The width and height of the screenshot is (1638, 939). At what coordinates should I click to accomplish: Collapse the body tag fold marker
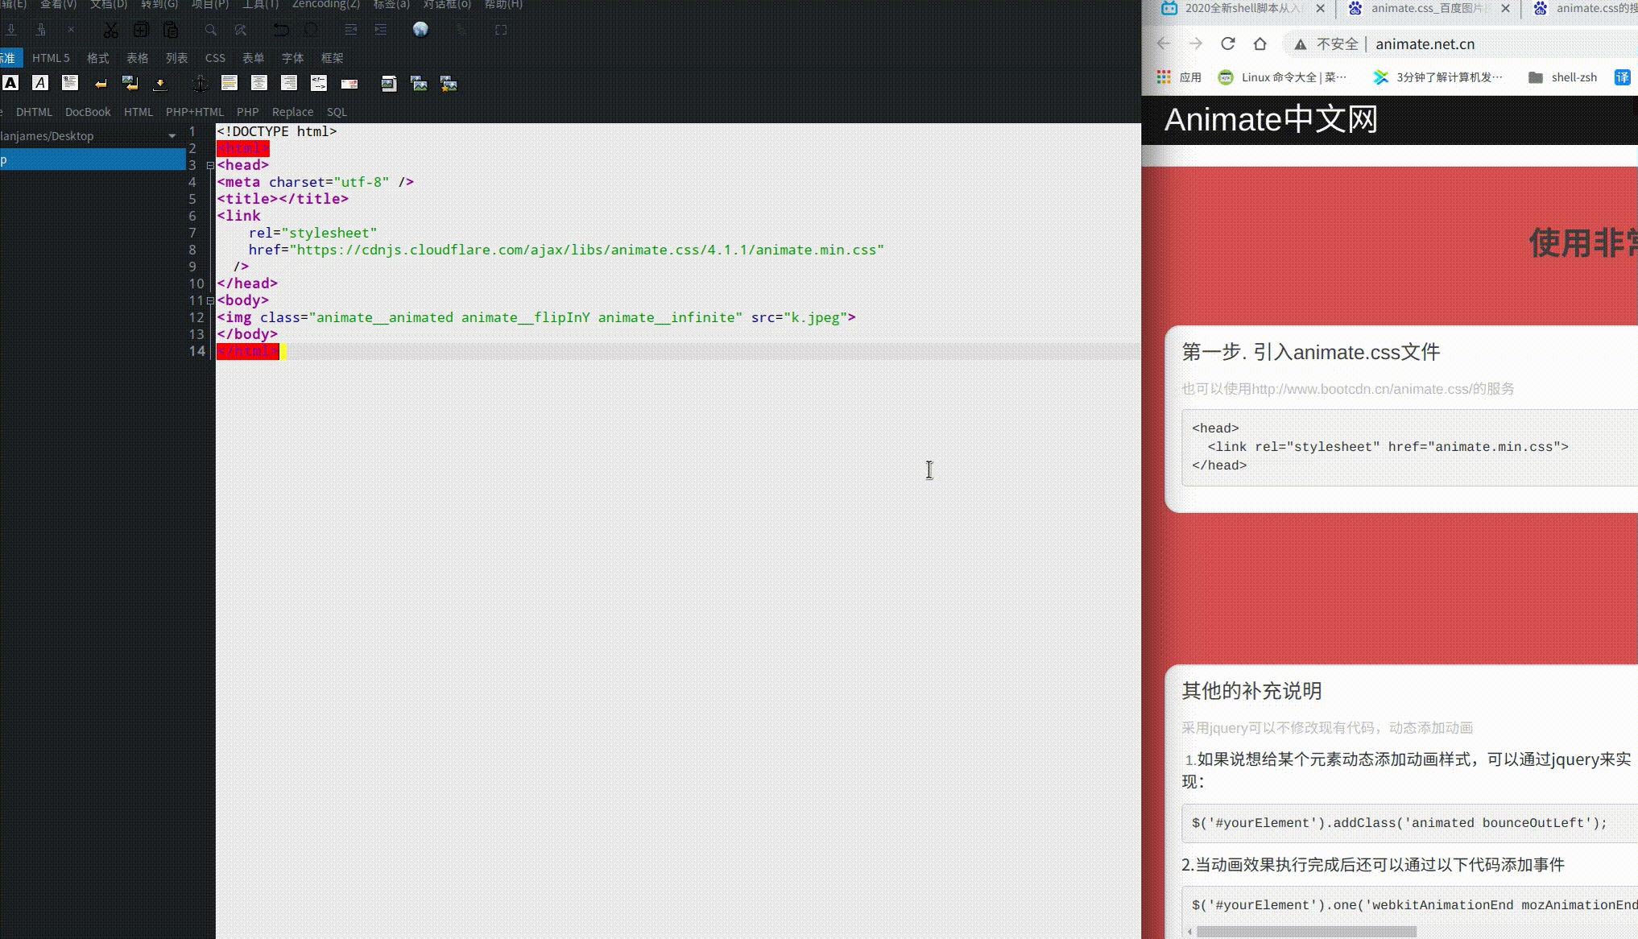pos(210,300)
